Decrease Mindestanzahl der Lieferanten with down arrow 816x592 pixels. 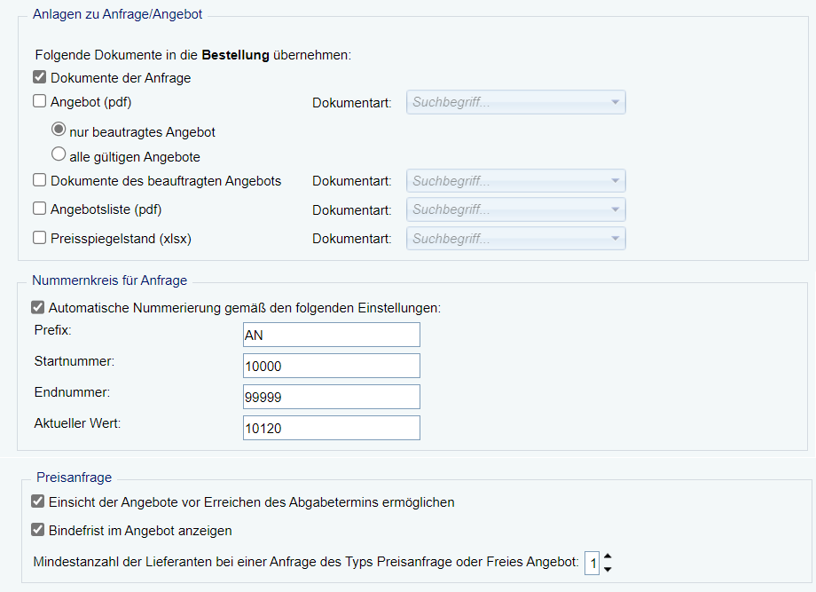608,568
